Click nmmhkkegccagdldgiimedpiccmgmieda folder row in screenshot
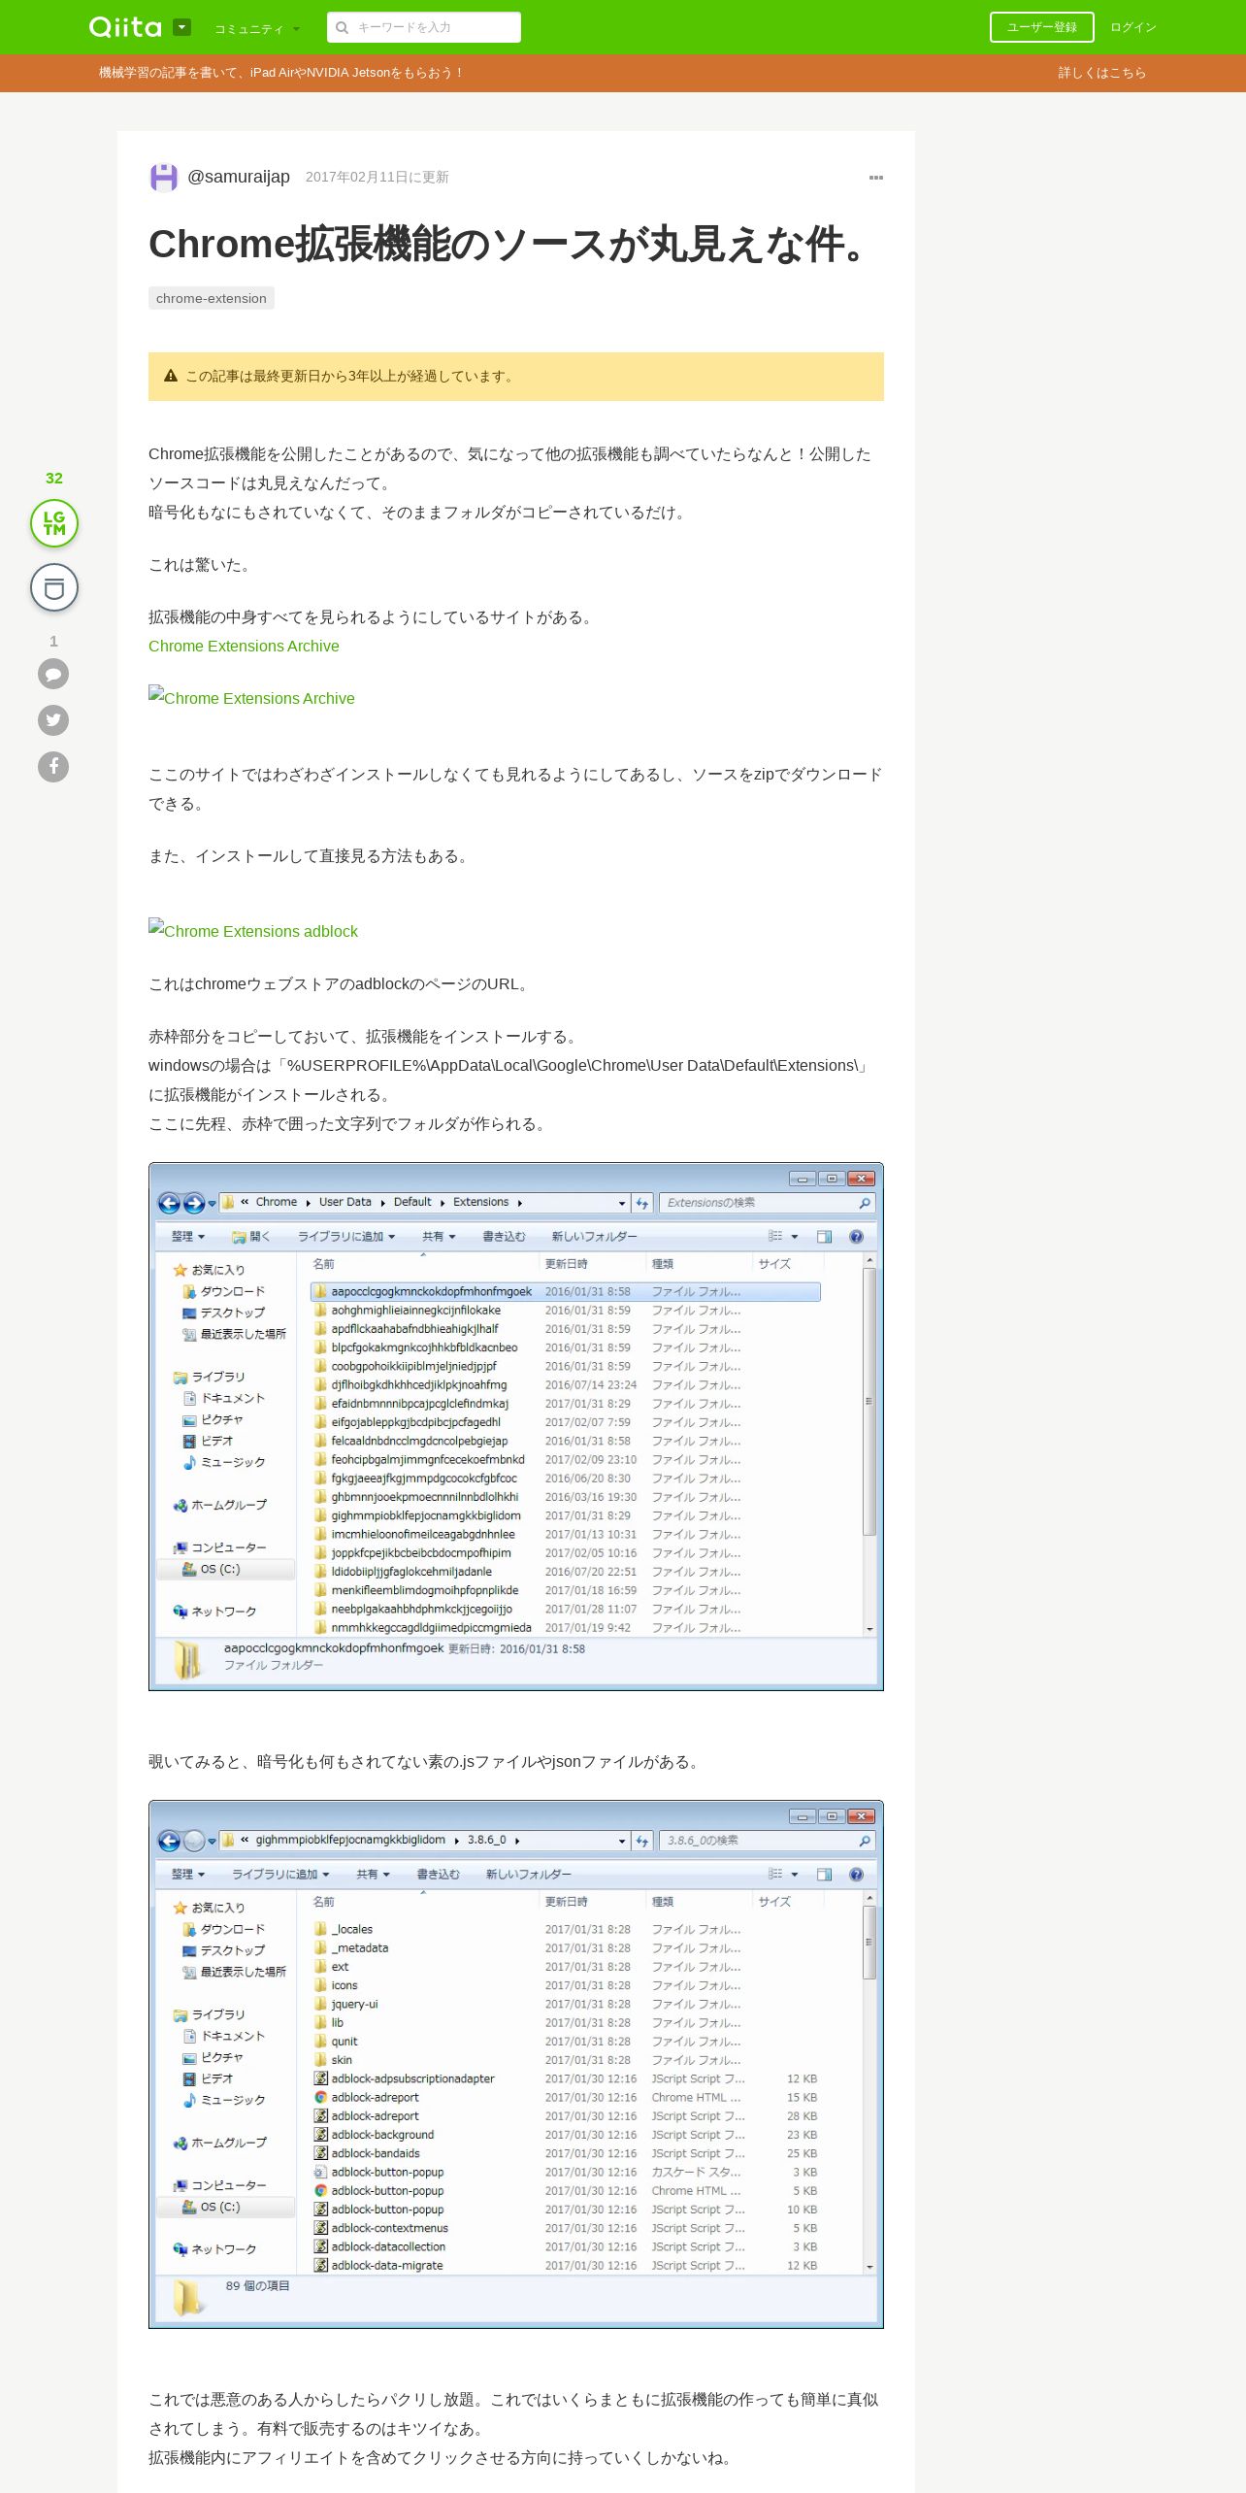Screen dimensions: 1246x2493 (566, 1627)
